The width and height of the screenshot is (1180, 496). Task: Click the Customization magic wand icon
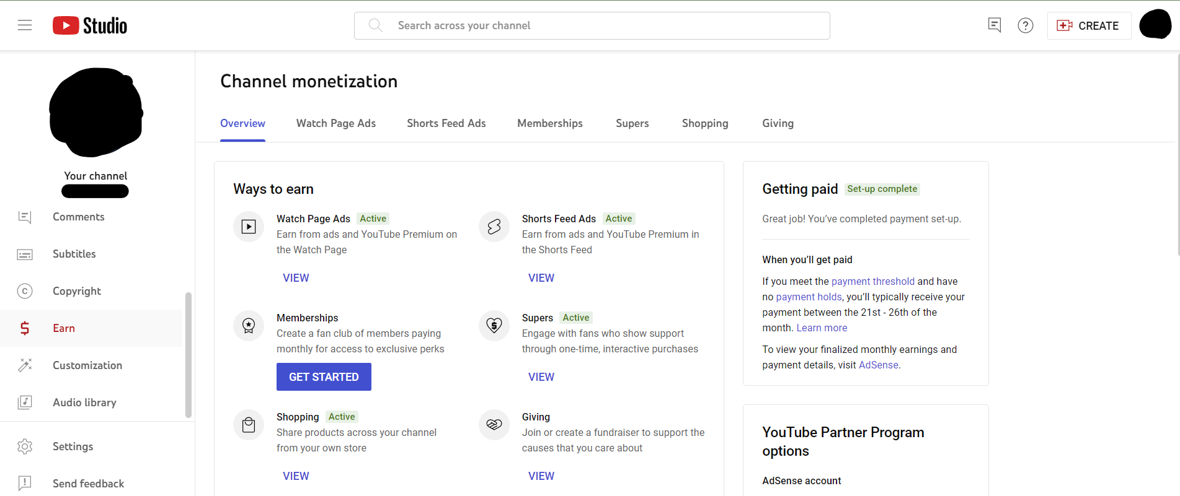pos(25,365)
